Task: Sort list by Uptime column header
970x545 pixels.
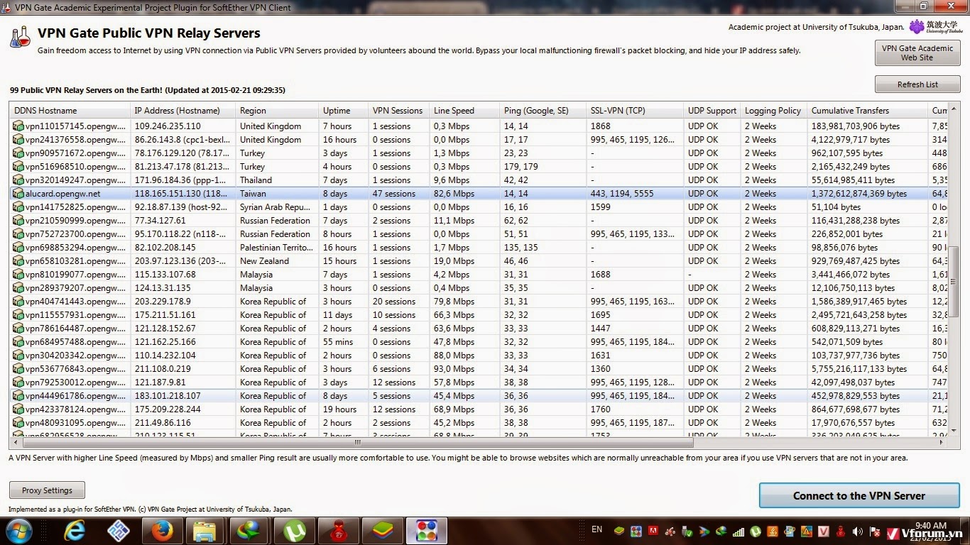Action: [x=344, y=111]
